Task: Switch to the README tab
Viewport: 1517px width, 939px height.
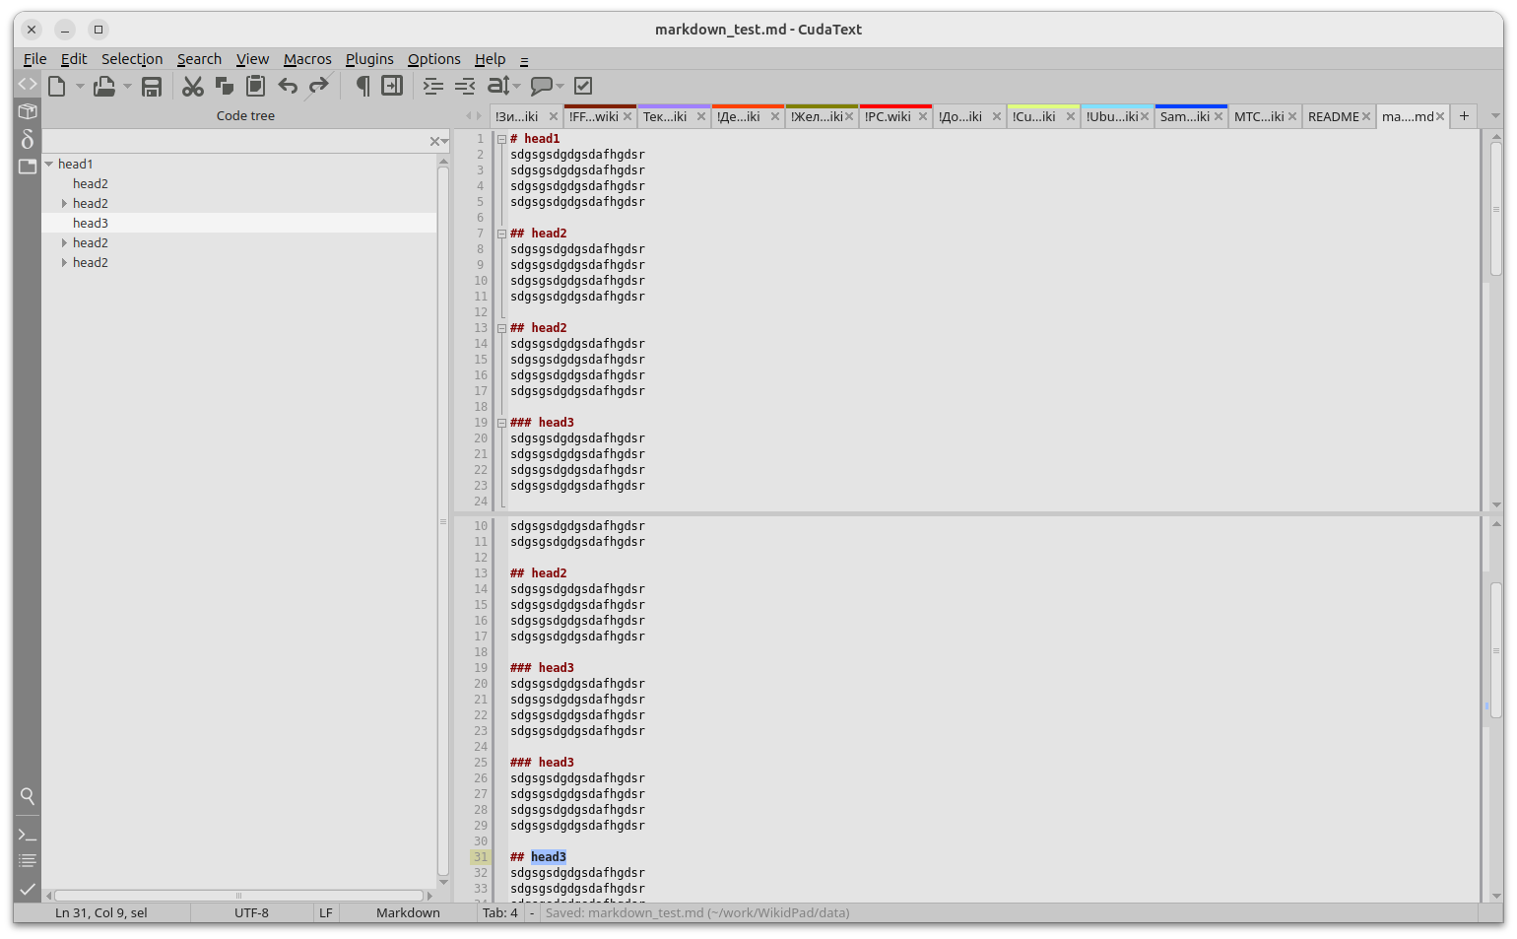Action: tap(1333, 116)
